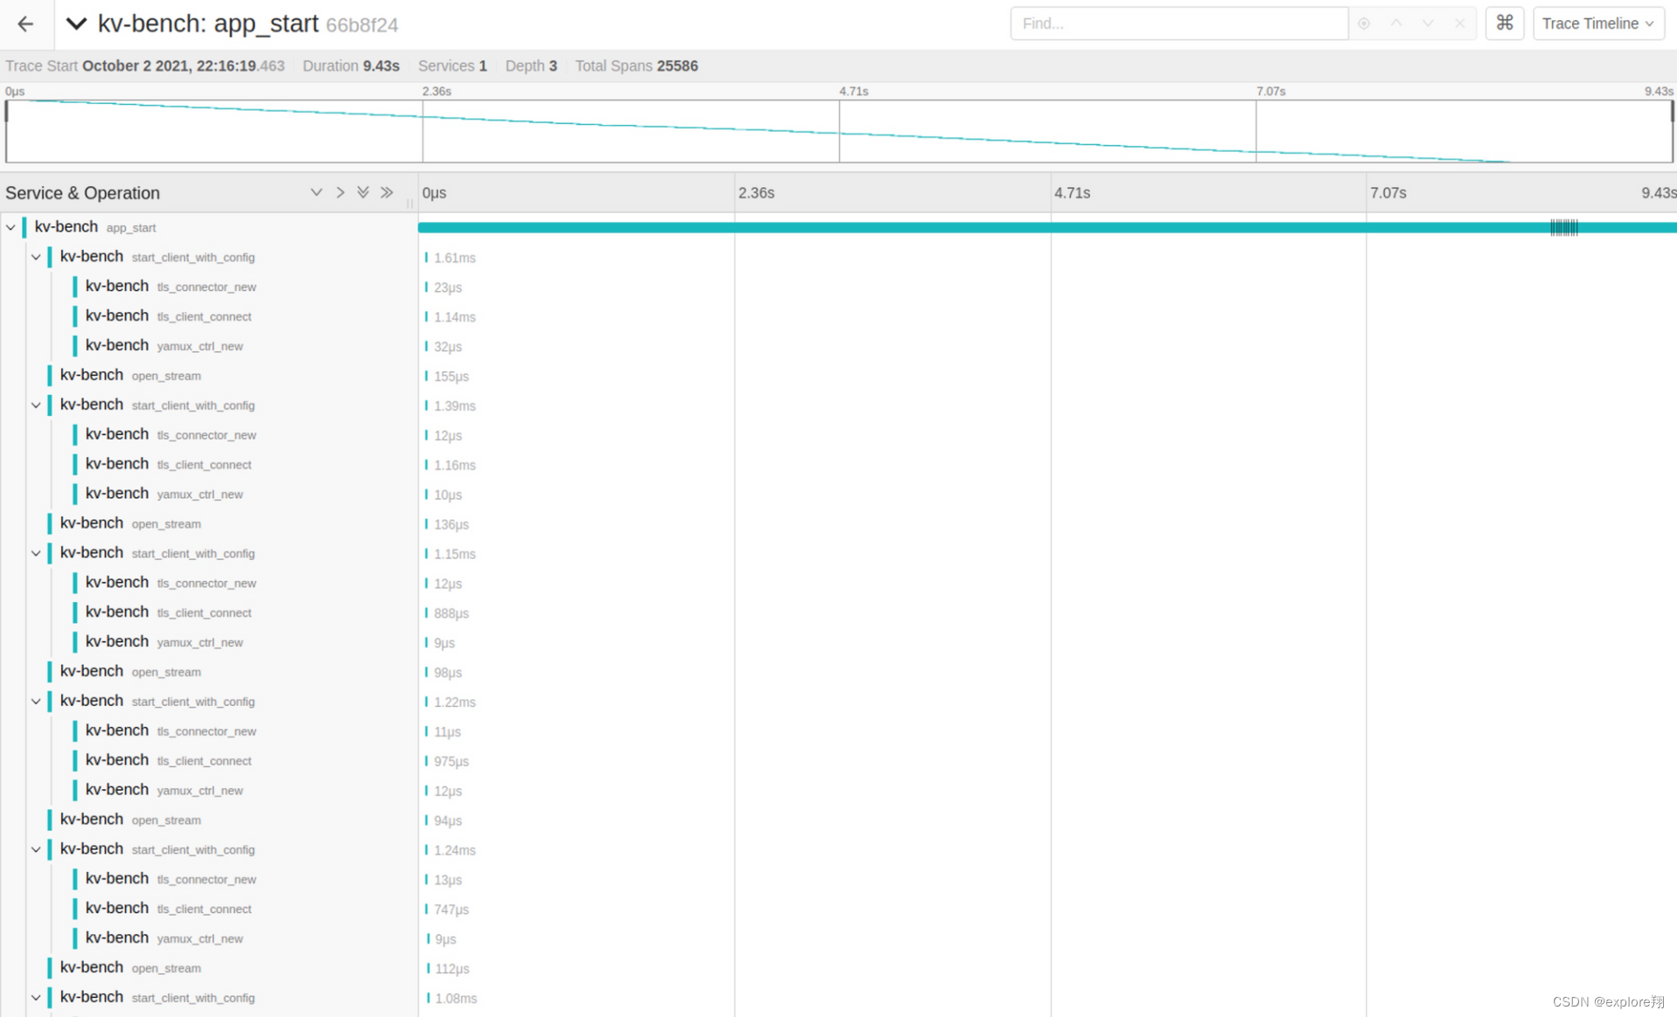1677x1017 pixels.
Task: Collapse start_client_with_config 1.61ms span
Action: pyautogui.click(x=36, y=257)
